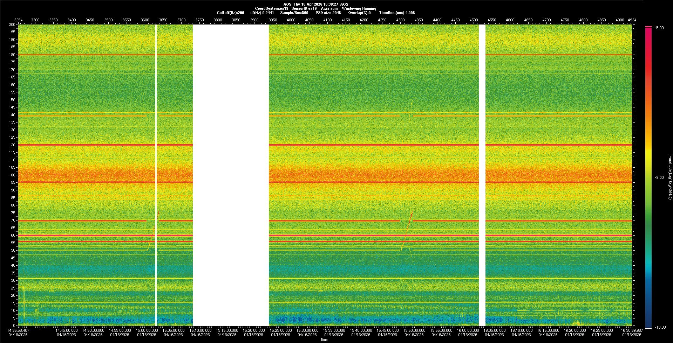The height and width of the screenshot is (343, 673).
Task: Click the Cutoff(Hz):200 parameter text
Action: [230, 13]
